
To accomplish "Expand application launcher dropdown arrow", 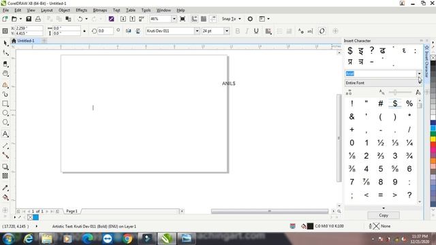I will [268, 19].
